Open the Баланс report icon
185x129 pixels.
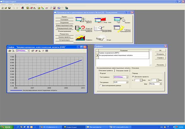click(118, 20)
